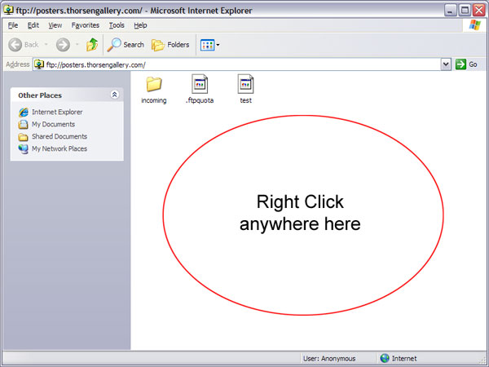Go up one folder level

(x=92, y=45)
